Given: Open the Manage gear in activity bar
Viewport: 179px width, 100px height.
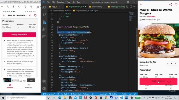Looking at the screenshot, I should pos(44,88).
